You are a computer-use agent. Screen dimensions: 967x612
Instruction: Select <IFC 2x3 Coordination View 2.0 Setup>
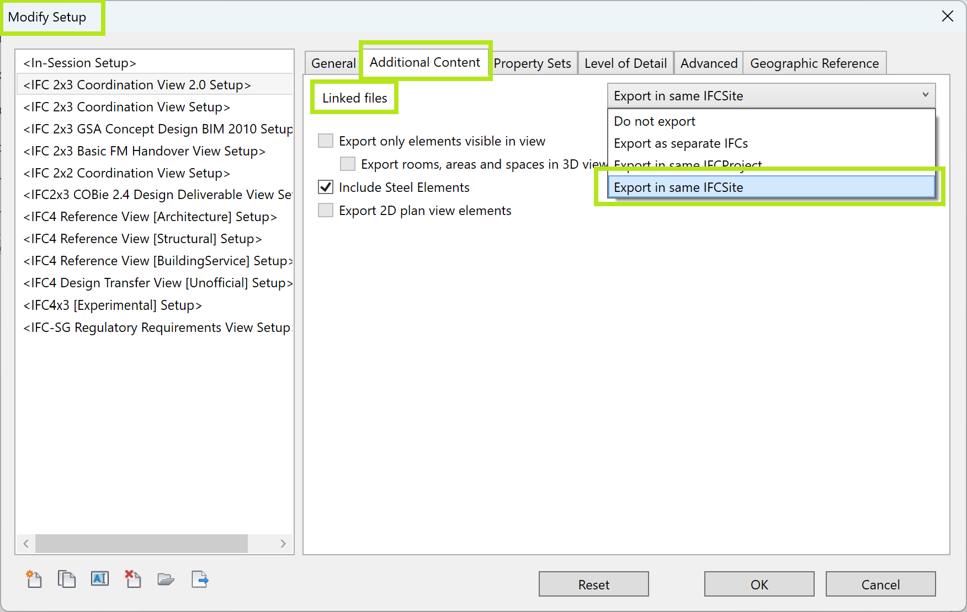click(155, 85)
